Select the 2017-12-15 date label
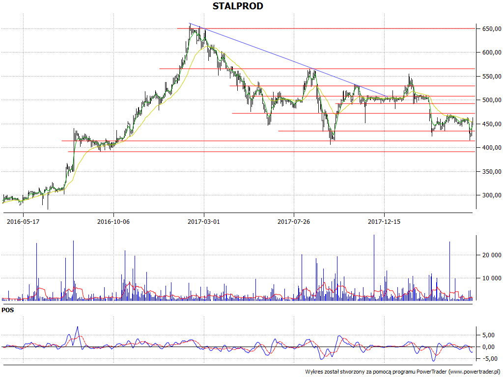Image resolution: width=503 pixels, height=377 pixels. (384, 221)
